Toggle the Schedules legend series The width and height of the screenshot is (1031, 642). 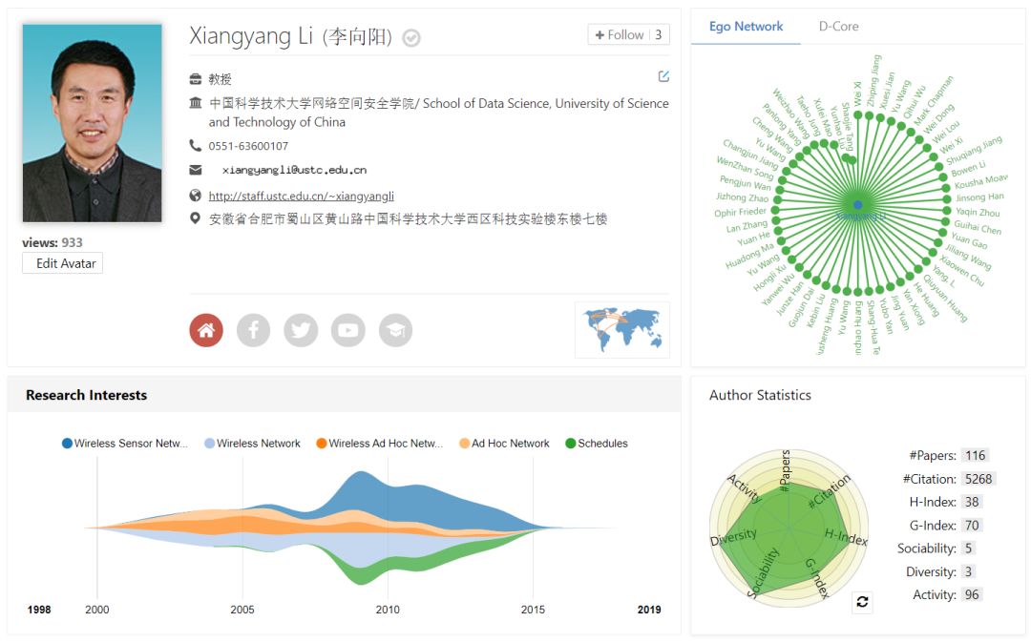click(x=571, y=444)
